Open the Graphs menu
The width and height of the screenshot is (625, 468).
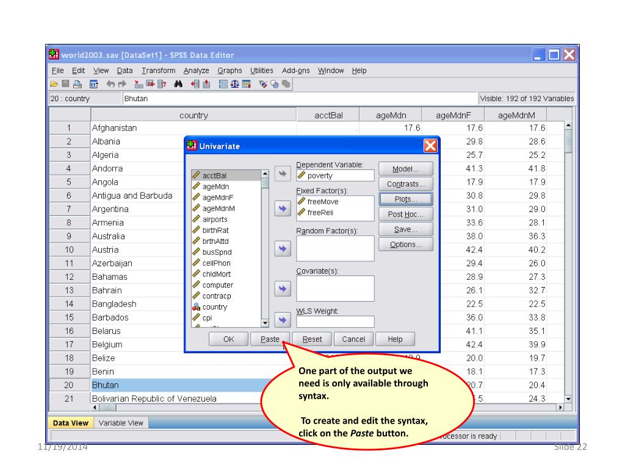(229, 71)
